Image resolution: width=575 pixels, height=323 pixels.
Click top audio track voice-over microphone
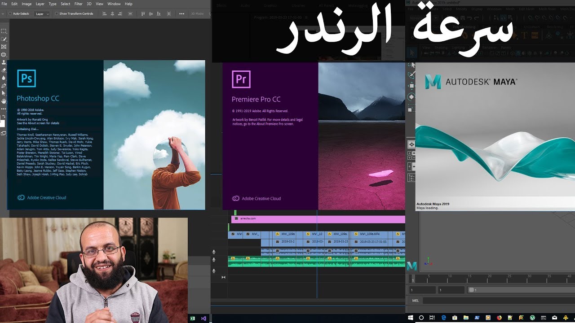click(x=214, y=252)
